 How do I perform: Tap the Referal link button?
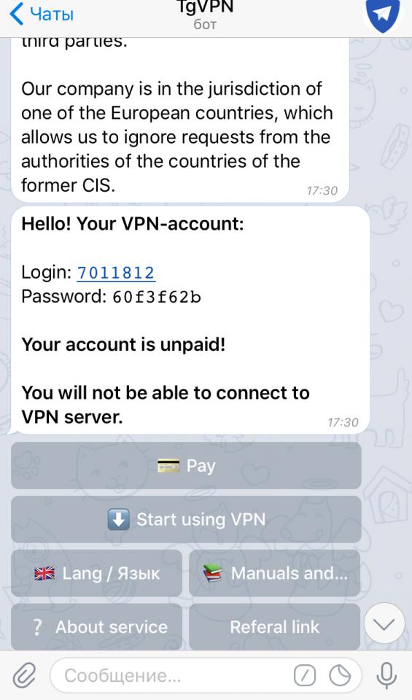tap(274, 627)
